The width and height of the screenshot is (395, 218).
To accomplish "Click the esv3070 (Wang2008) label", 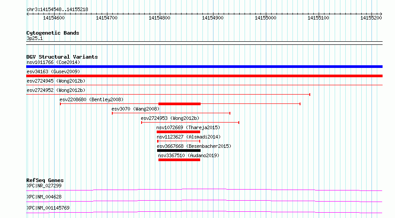I will tap(135, 109).
